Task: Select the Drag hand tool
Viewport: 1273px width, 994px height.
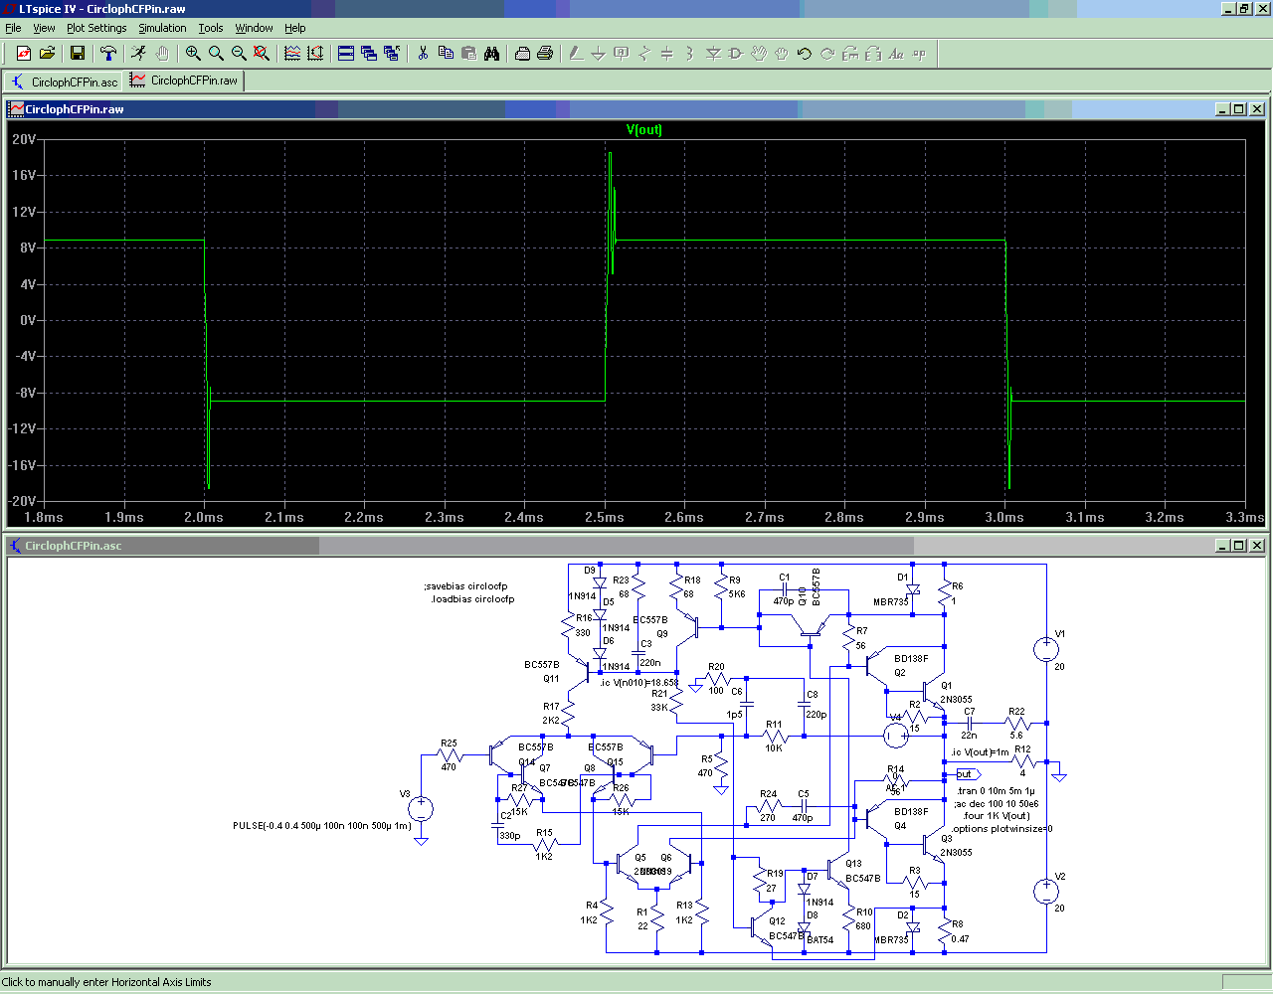Action: tap(782, 54)
